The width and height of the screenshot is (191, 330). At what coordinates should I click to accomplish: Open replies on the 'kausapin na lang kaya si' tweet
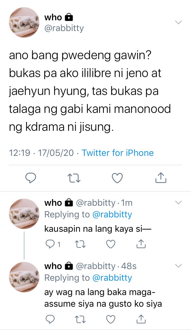click(x=53, y=244)
